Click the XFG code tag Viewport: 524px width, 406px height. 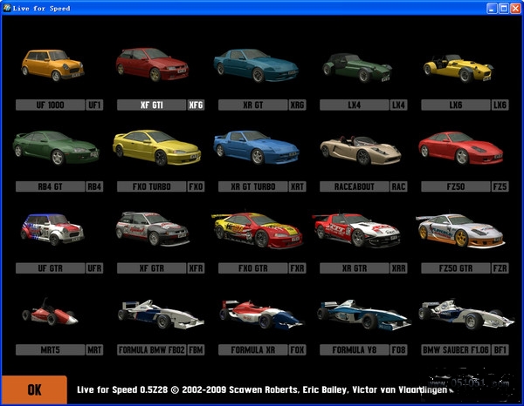pyautogui.click(x=196, y=105)
